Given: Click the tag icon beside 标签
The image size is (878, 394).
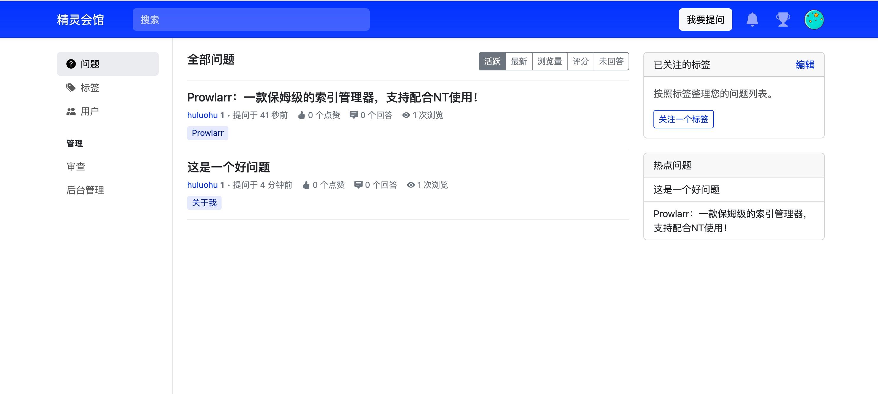Looking at the screenshot, I should coord(71,88).
